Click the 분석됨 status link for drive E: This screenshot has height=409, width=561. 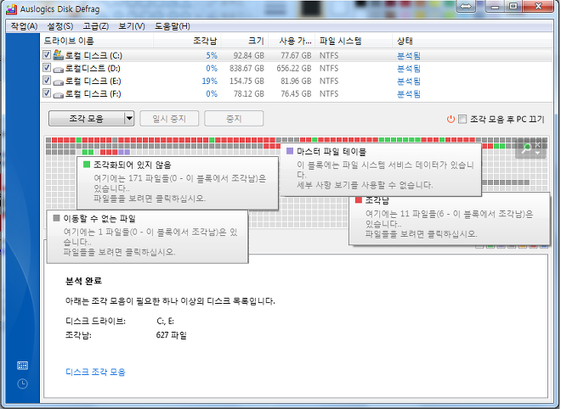(409, 81)
